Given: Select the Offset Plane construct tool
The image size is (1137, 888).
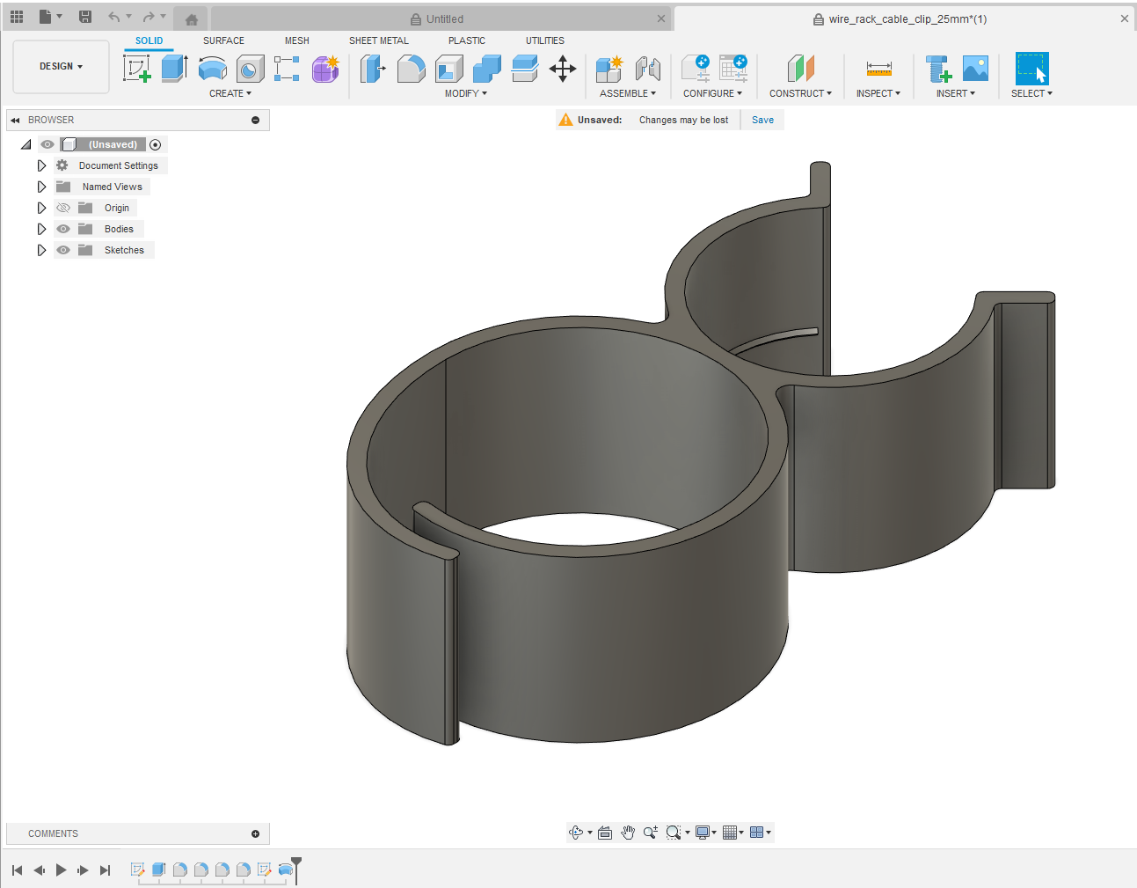Looking at the screenshot, I should pyautogui.click(x=800, y=69).
